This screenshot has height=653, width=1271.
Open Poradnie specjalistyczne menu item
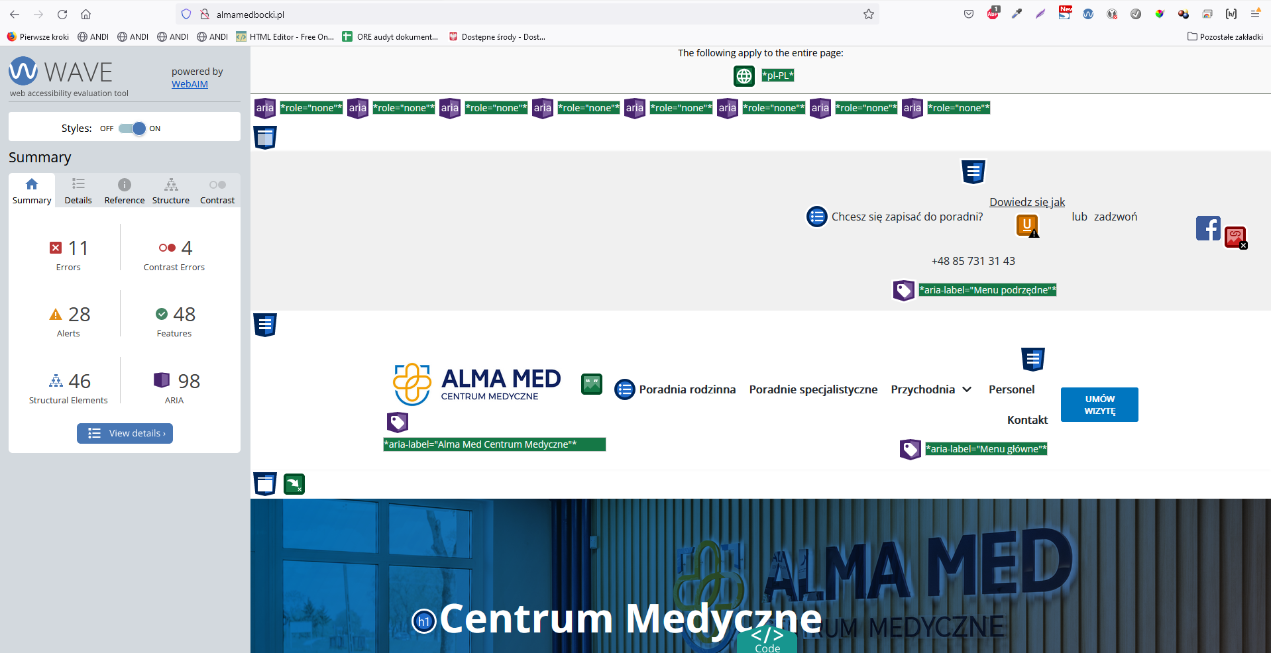click(813, 389)
